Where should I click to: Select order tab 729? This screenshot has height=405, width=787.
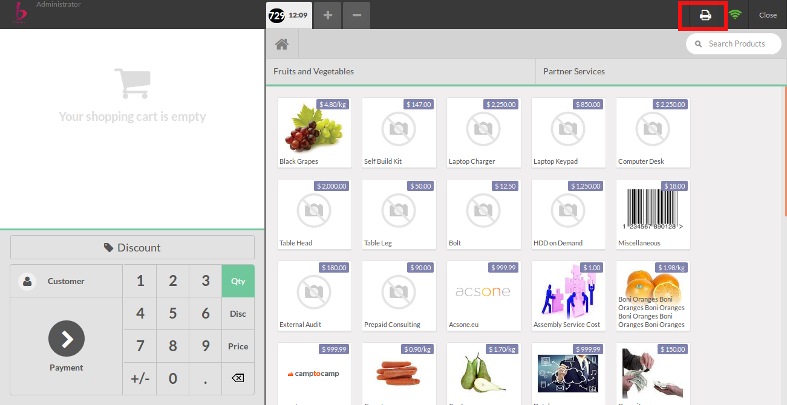289,15
